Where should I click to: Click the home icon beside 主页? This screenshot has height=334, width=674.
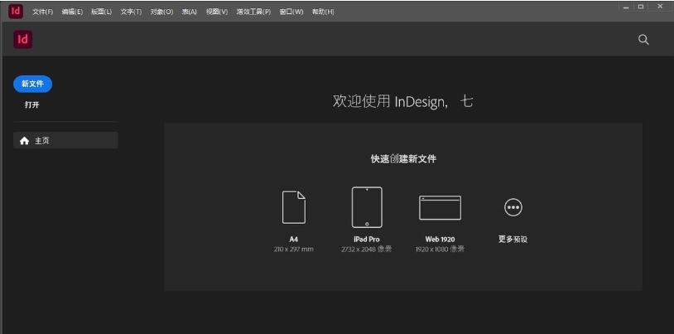[25, 141]
